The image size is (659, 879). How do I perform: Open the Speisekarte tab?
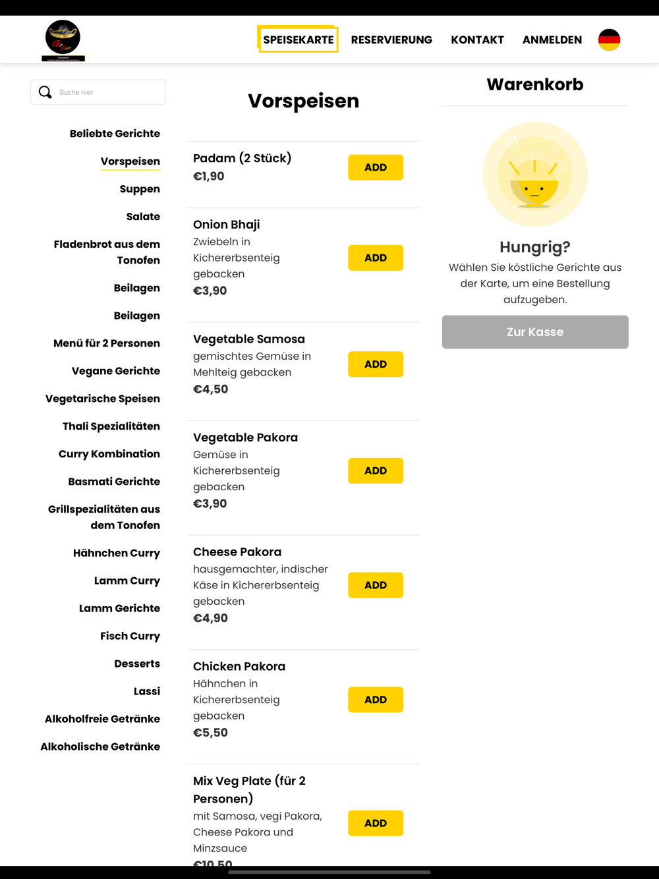tap(298, 40)
